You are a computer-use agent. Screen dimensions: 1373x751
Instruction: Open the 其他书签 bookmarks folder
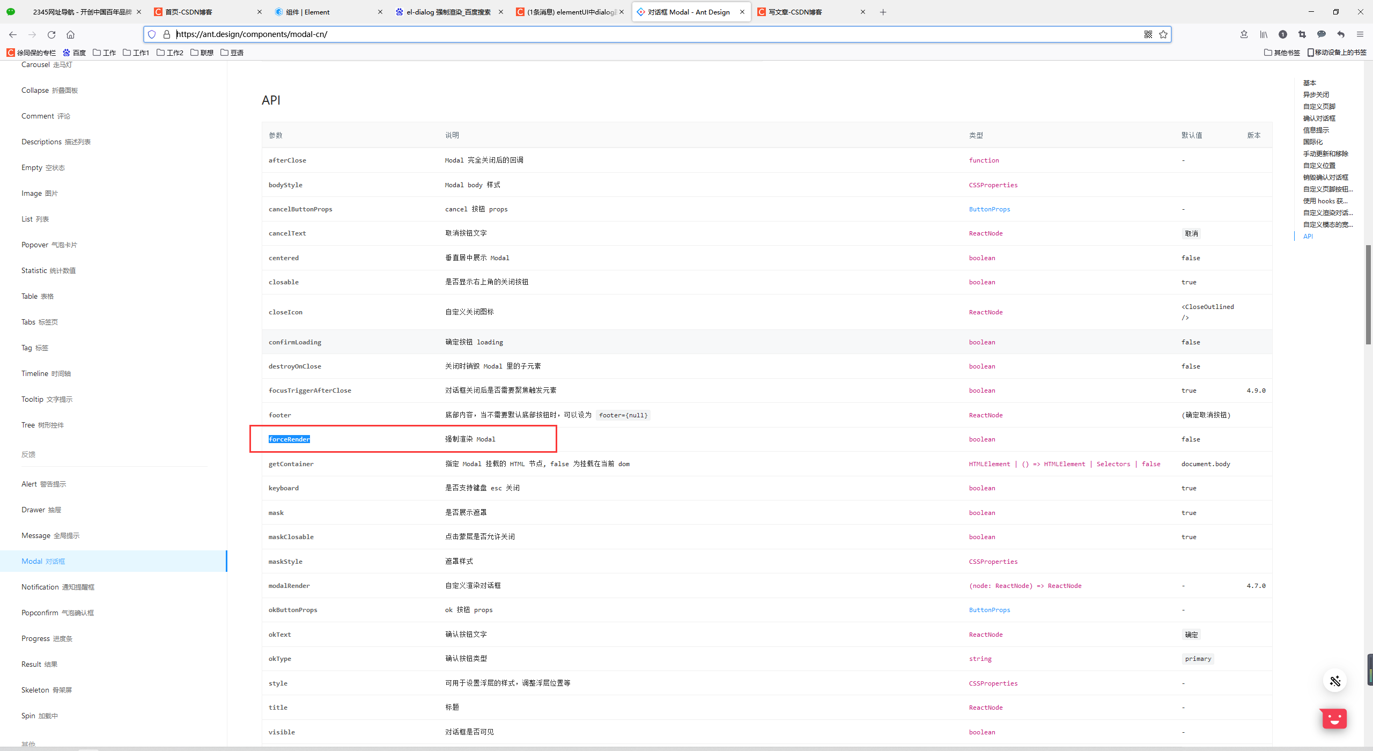1282,53
